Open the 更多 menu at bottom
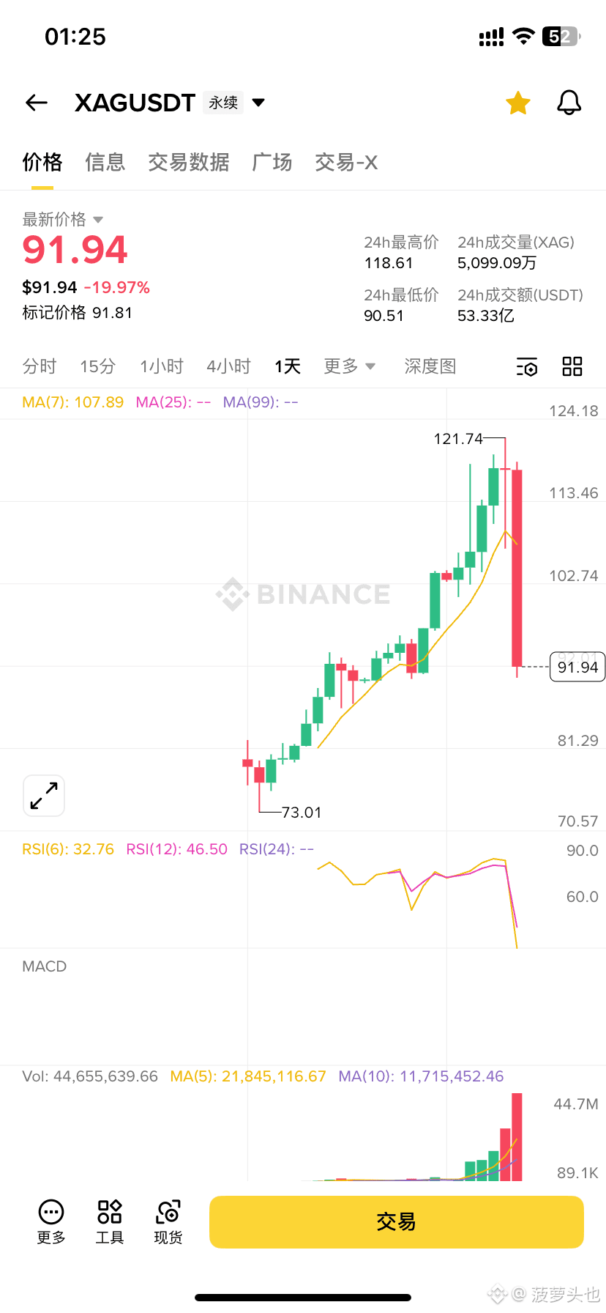The height and width of the screenshot is (1313, 606). click(51, 1222)
